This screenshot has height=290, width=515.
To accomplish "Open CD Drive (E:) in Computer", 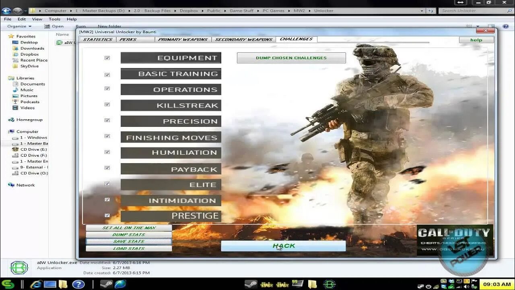I will click(33, 149).
